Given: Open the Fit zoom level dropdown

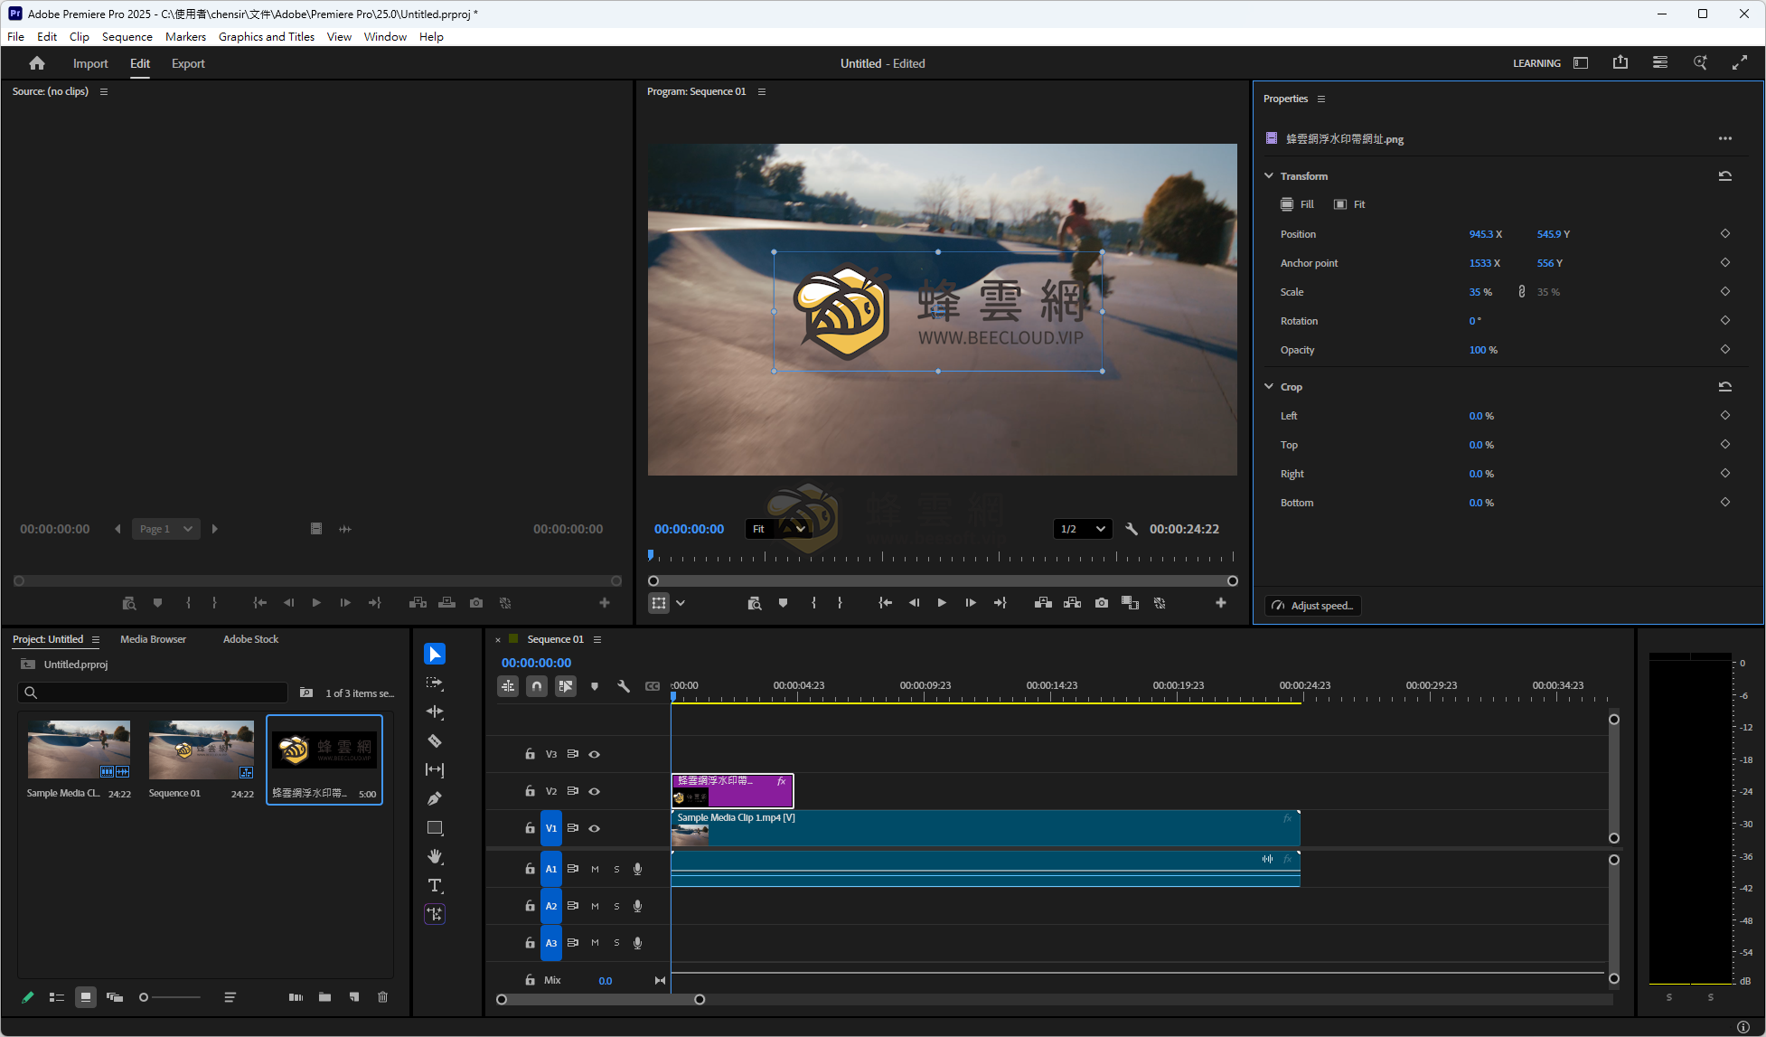Looking at the screenshot, I should click(x=778, y=529).
